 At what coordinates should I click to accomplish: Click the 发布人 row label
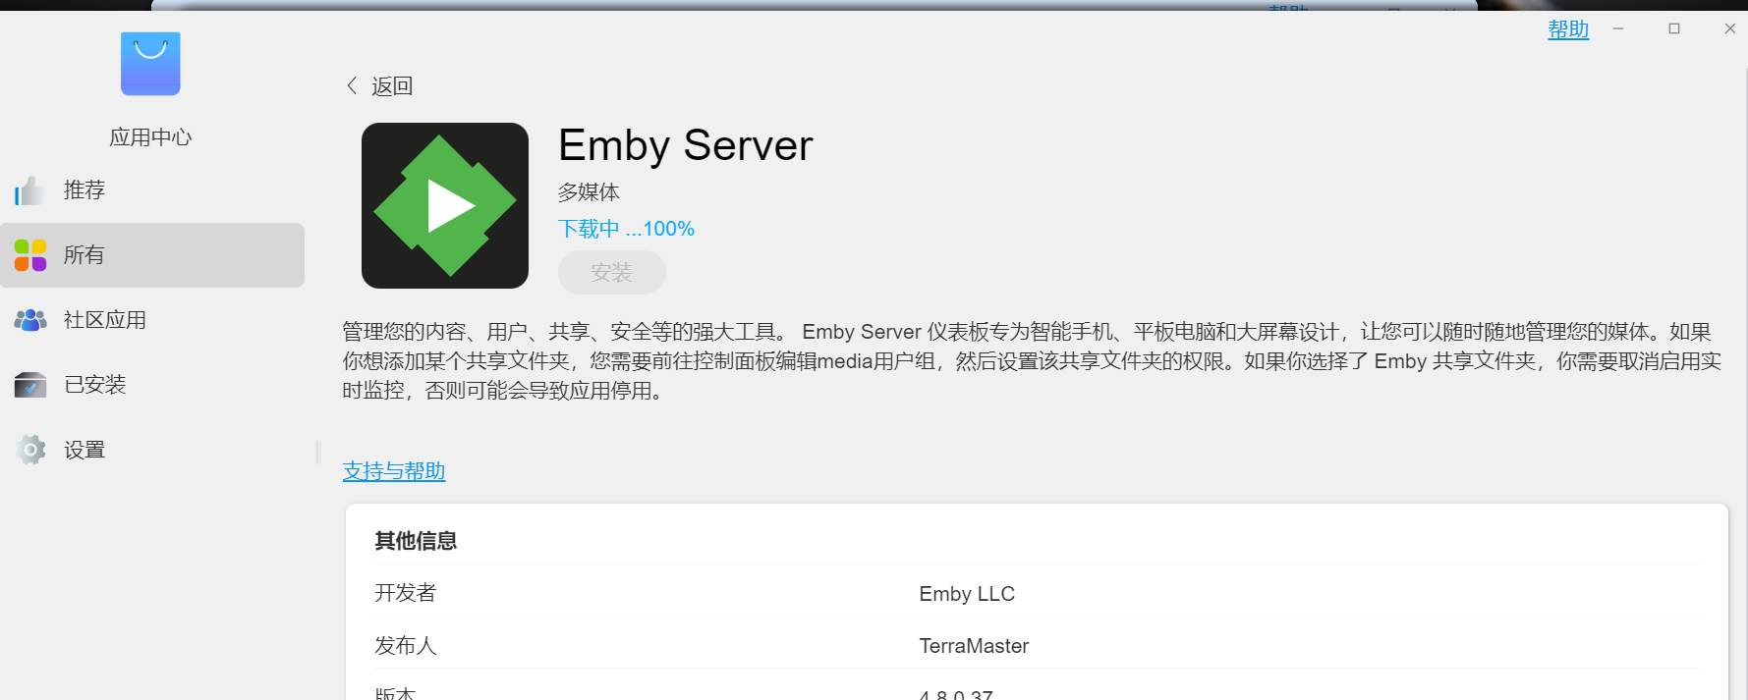(405, 646)
